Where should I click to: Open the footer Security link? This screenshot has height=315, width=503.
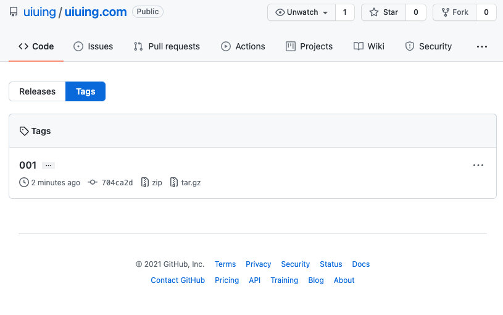pyautogui.click(x=296, y=264)
